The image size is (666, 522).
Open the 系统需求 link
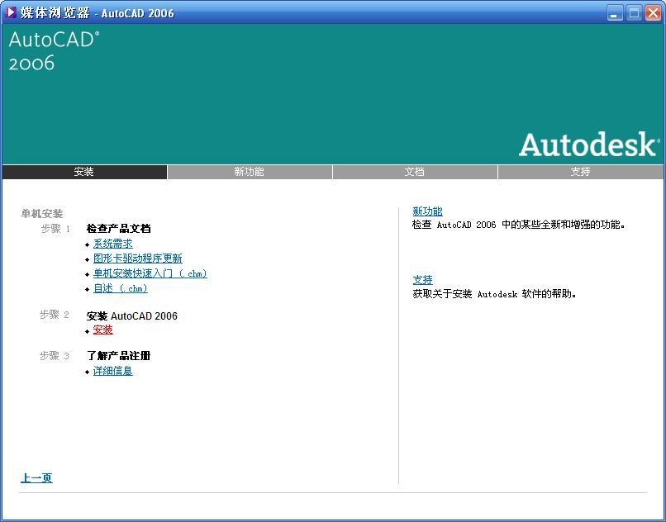pyautogui.click(x=113, y=244)
